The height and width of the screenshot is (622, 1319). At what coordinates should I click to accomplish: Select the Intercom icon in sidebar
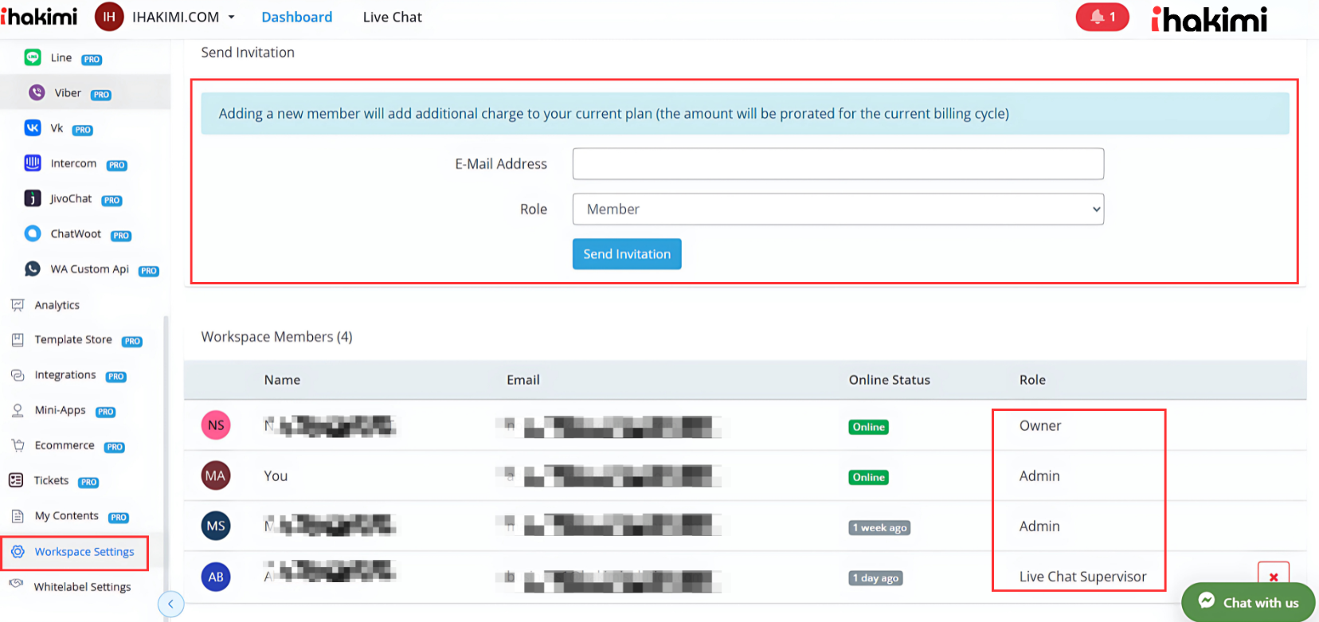point(33,163)
